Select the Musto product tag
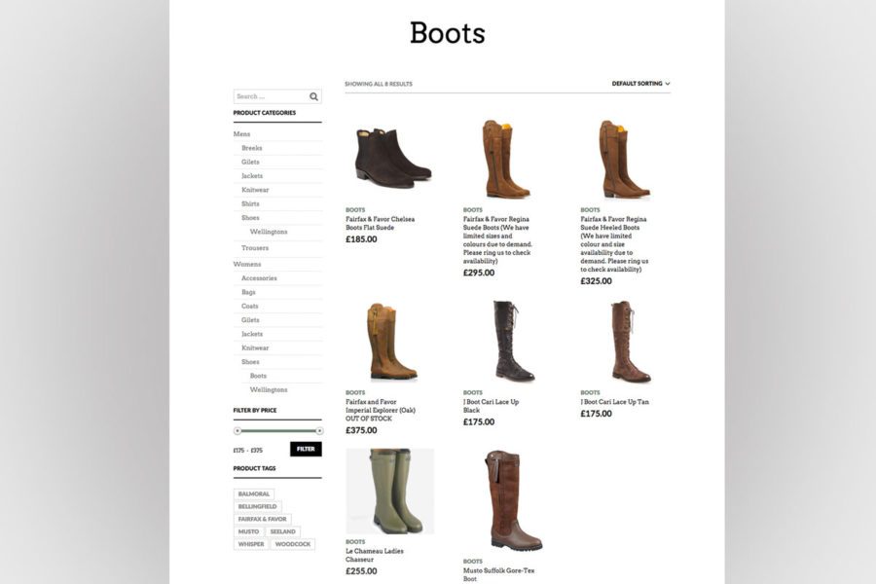Image resolution: width=876 pixels, height=584 pixels. (x=248, y=531)
